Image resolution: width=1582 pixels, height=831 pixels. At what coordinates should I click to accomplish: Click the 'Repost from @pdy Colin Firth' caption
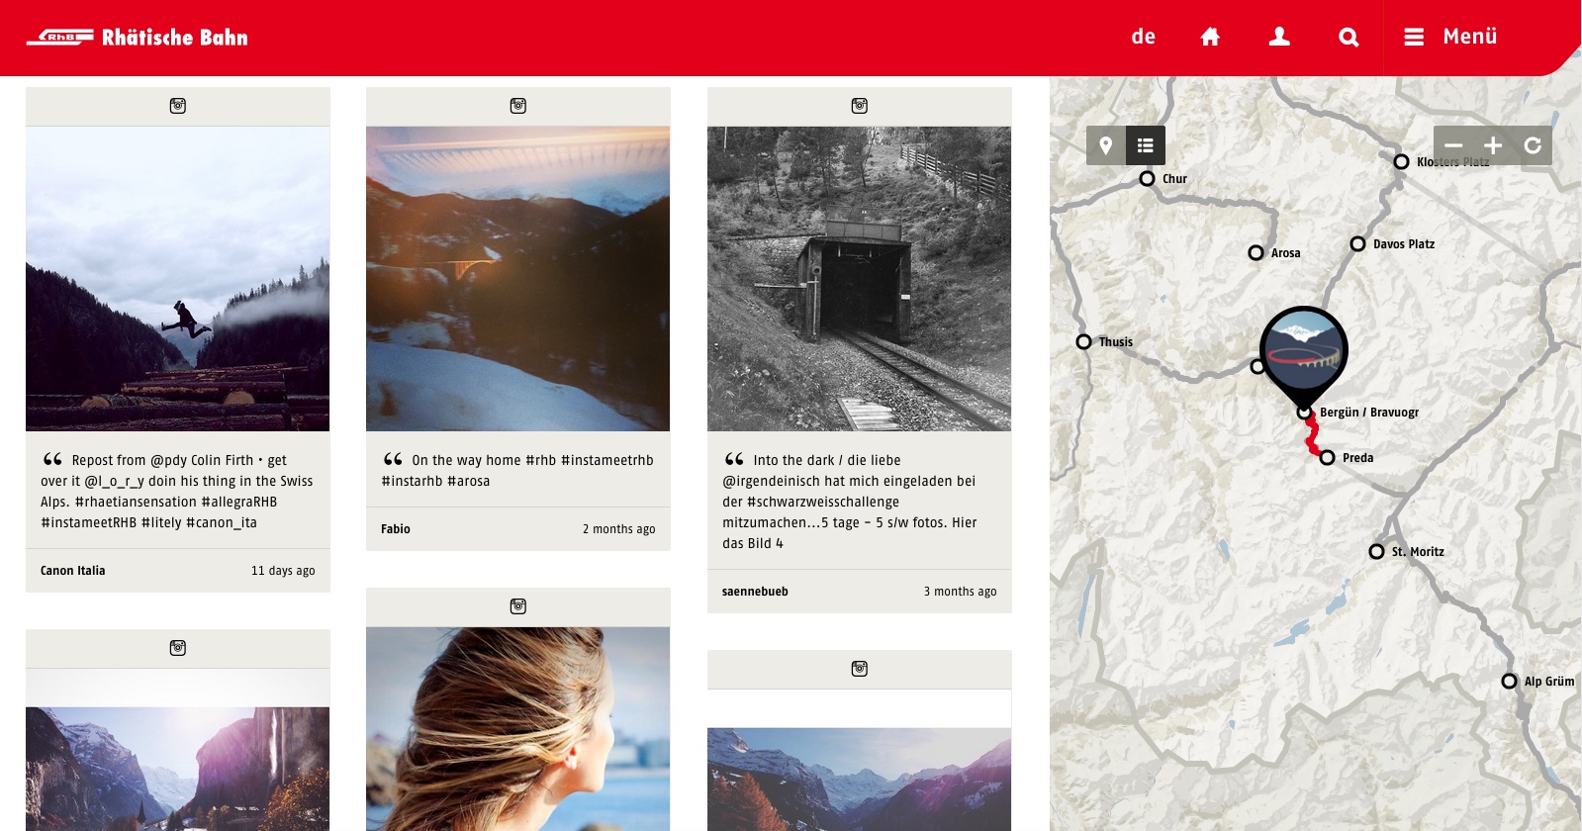[178, 491]
